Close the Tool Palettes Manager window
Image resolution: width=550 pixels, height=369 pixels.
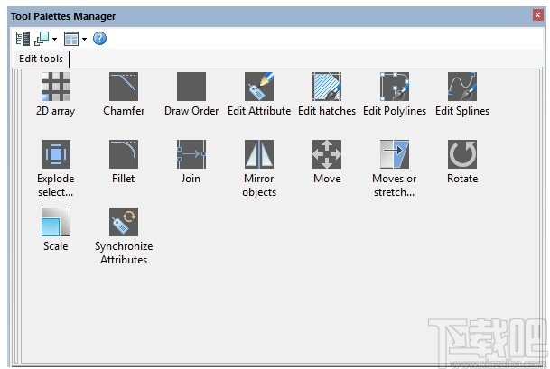pos(537,15)
